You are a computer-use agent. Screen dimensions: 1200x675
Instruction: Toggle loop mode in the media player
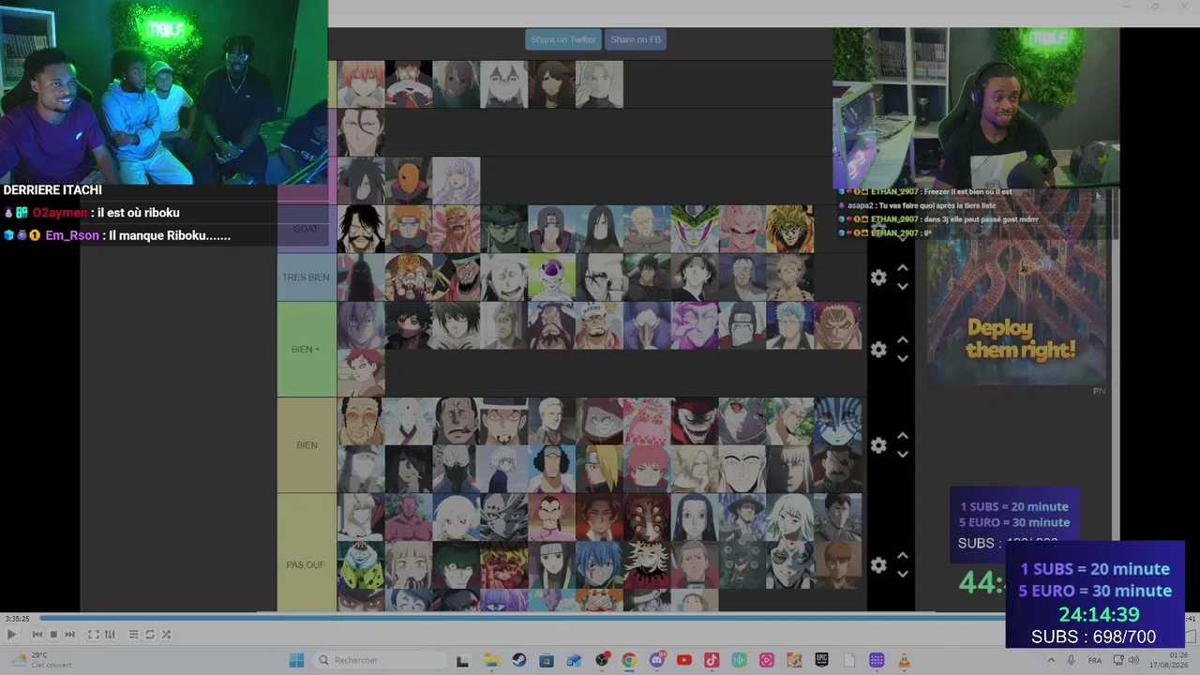[150, 635]
